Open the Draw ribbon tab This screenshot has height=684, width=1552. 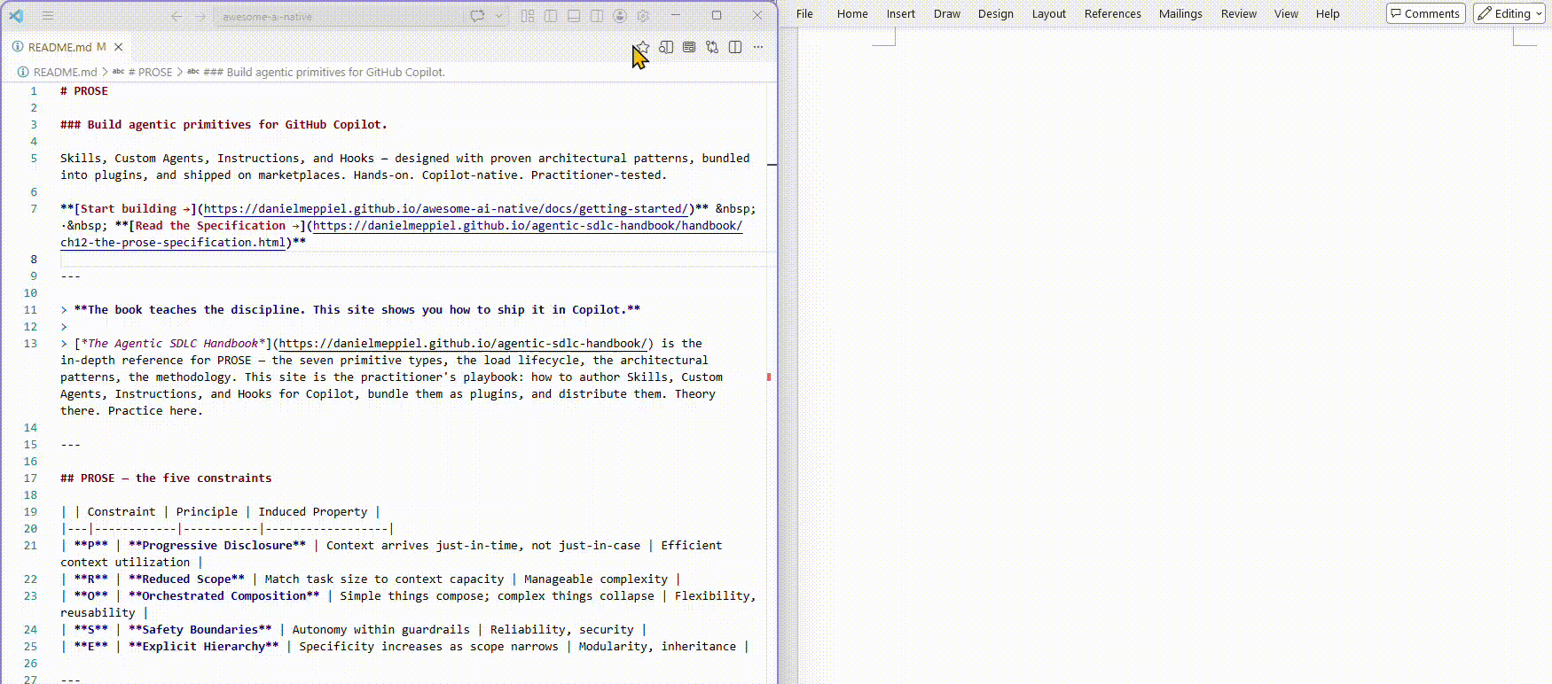click(x=947, y=13)
